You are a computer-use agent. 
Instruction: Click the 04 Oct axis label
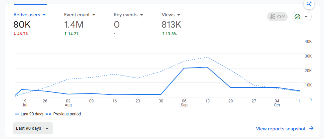pyautogui.click(x=277, y=103)
